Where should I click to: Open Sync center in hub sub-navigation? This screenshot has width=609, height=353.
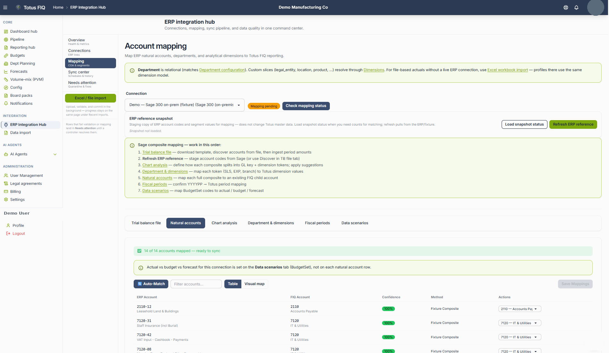pos(90,74)
